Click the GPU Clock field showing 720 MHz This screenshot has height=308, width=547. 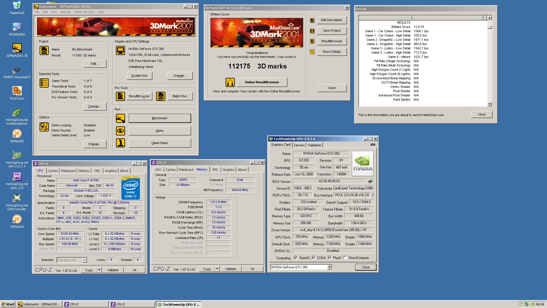tap(301, 237)
